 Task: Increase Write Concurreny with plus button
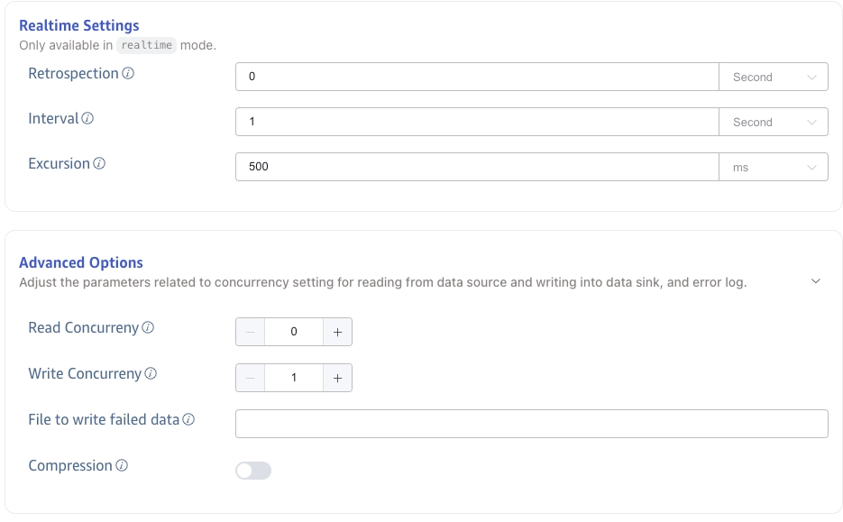337,378
